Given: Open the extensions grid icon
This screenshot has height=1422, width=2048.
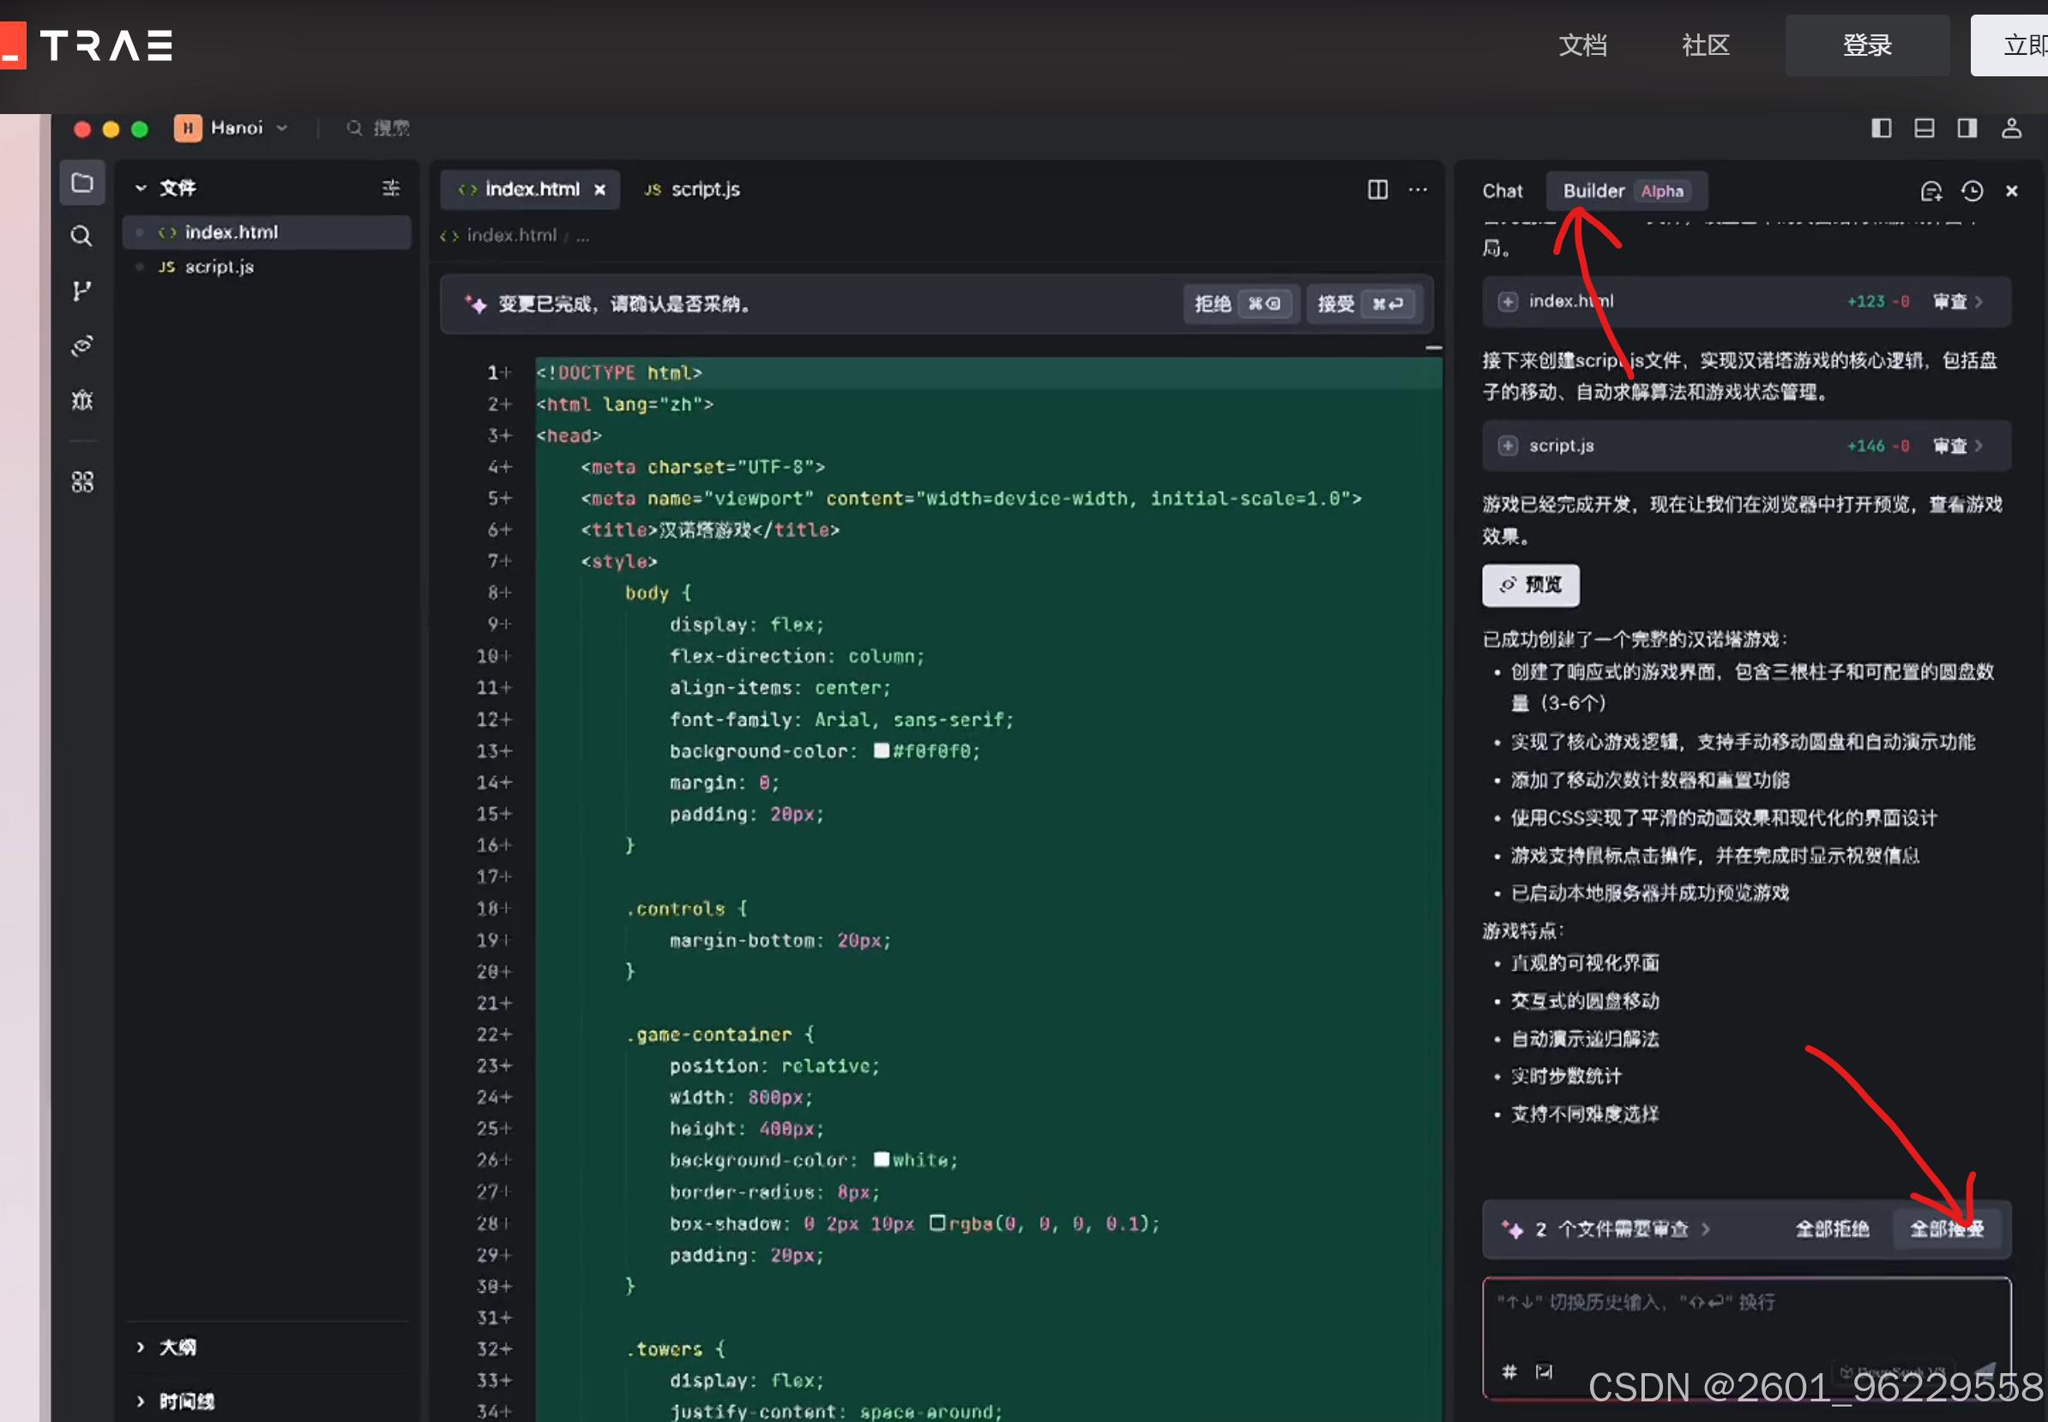Looking at the screenshot, I should [82, 482].
